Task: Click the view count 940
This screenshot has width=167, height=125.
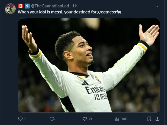Action: 124,119
